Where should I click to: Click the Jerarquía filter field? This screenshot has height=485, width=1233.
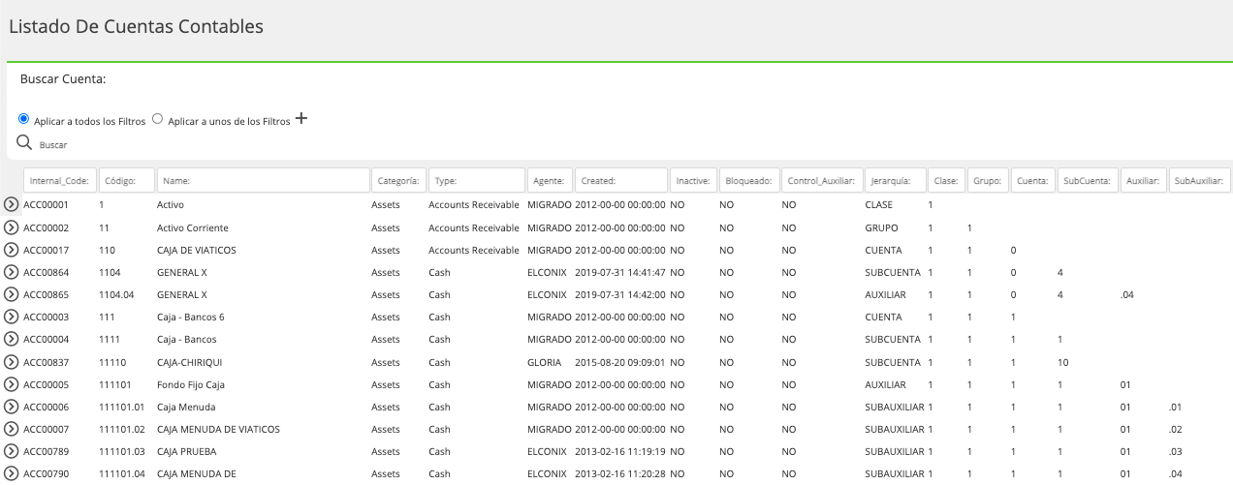(x=895, y=180)
